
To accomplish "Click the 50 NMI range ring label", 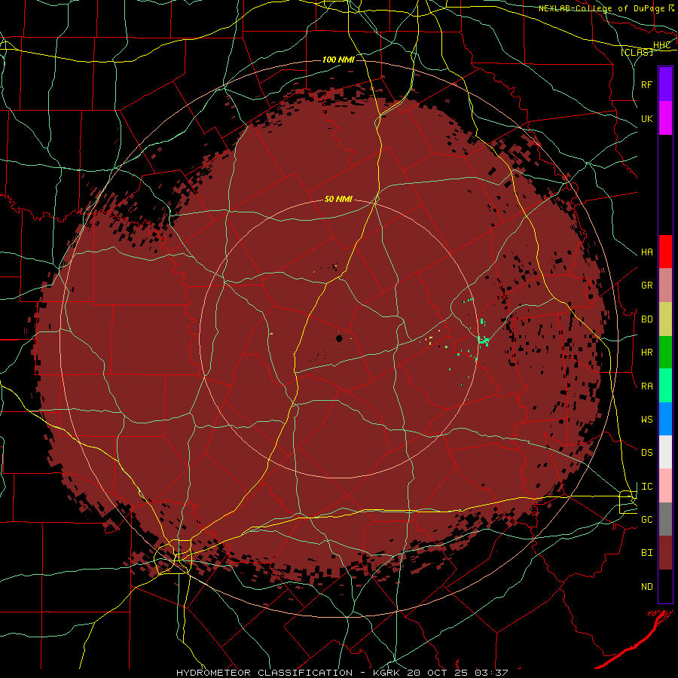I will point(338,199).
